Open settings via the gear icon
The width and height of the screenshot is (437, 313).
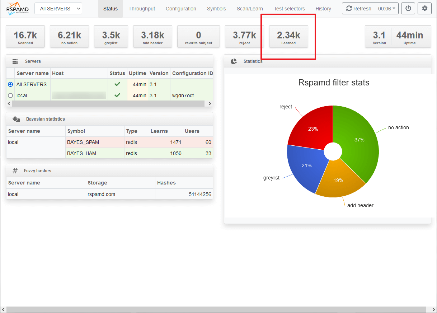424,8
